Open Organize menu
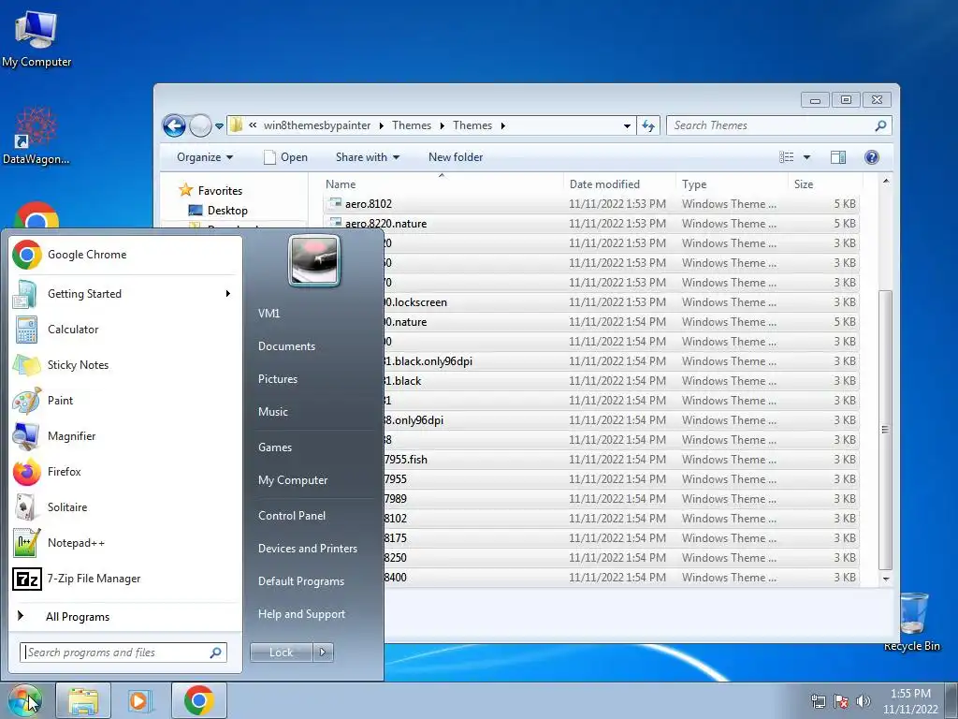 [205, 157]
